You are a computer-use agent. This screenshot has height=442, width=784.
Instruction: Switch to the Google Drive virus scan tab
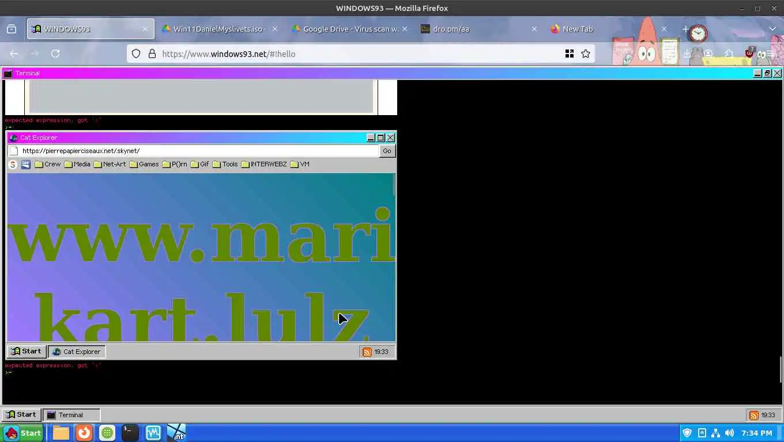(x=350, y=29)
